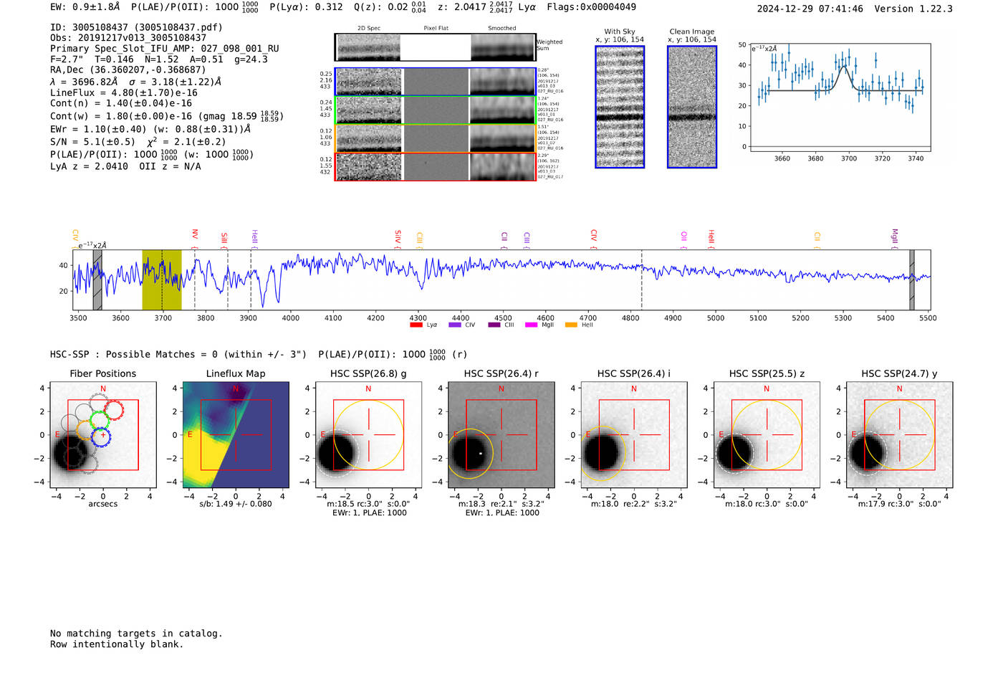Click the timestamp 2024-12-29 07:41:46
This screenshot has width=1003, height=683.
click(810, 9)
